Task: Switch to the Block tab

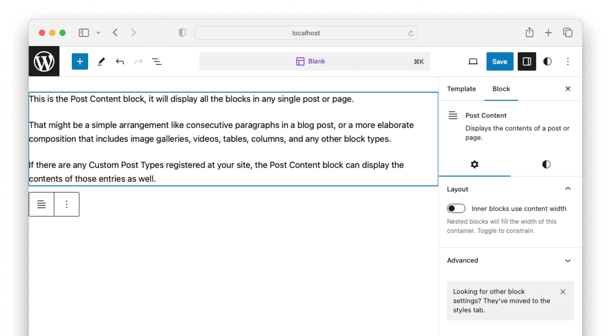Action: (501, 89)
